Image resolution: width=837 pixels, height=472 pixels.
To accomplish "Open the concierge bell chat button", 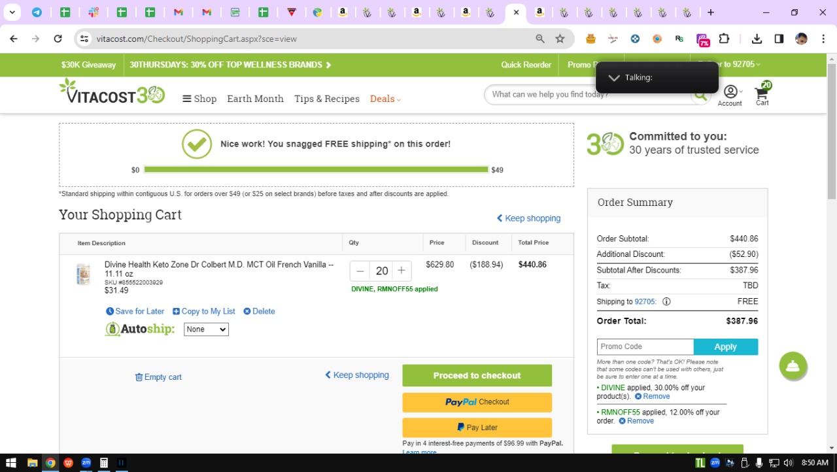I will [x=793, y=366].
